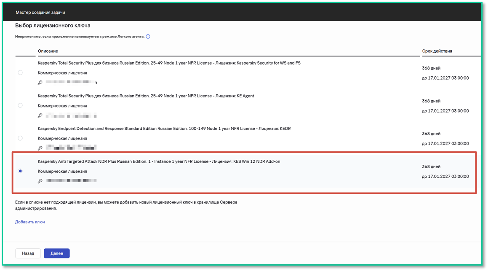The height and width of the screenshot is (271, 488).
Task: Click Коммерческая лицензия in the WS and FS row
Action: [x=62, y=73]
